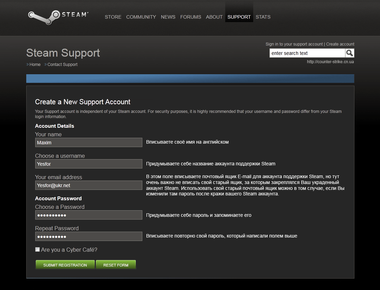Image resolution: width=380 pixels, height=290 pixels.
Task: Click Sign in to your support account
Action: [x=294, y=44]
